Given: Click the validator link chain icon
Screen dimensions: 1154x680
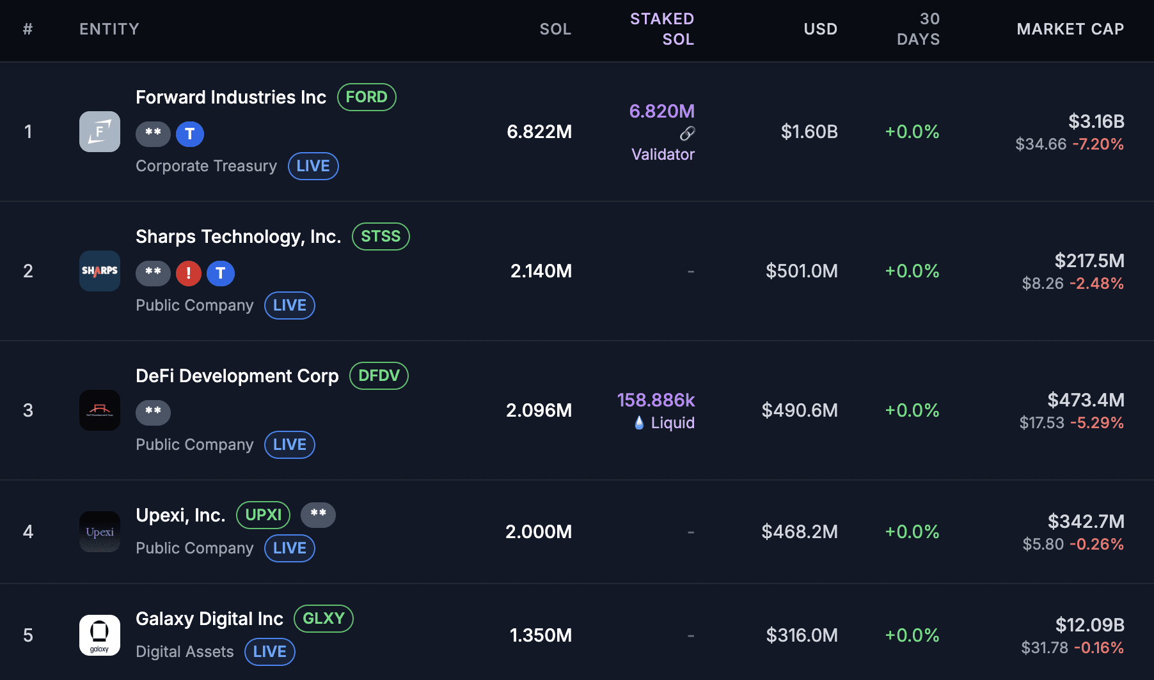Looking at the screenshot, I should click(x=687, y=134).
